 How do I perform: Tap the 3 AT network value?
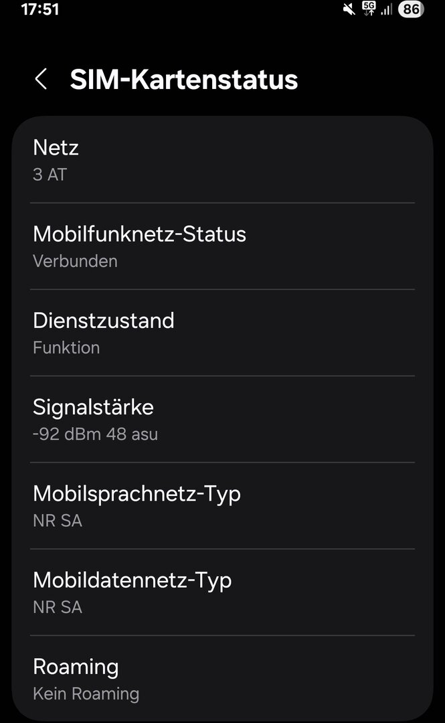coord(50,175)
